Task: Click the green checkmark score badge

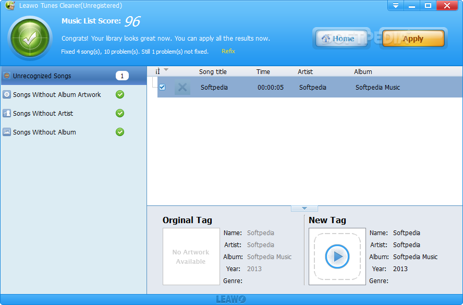Action: tap(30, 39)
